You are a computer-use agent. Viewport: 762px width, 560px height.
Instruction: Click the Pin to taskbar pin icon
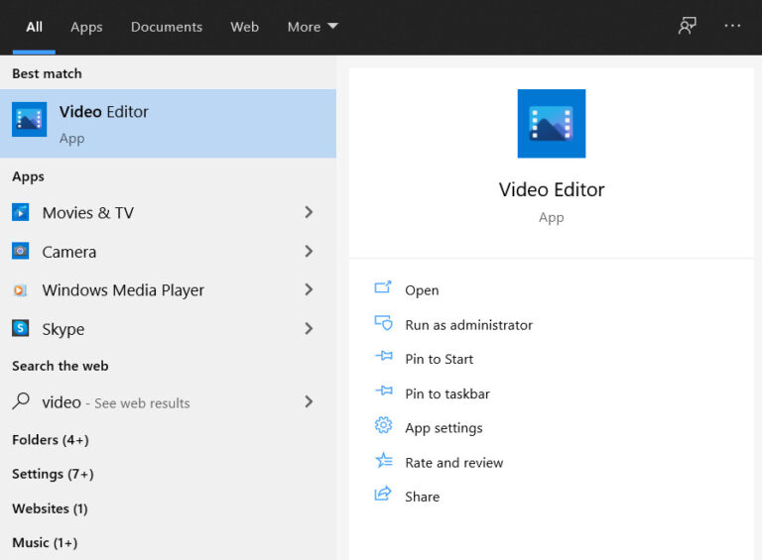384,391
